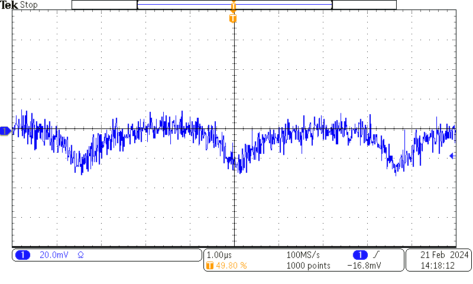The image size is (473, 284).
Task: Click the rising edge trigger slope icon
Action: 375,255
